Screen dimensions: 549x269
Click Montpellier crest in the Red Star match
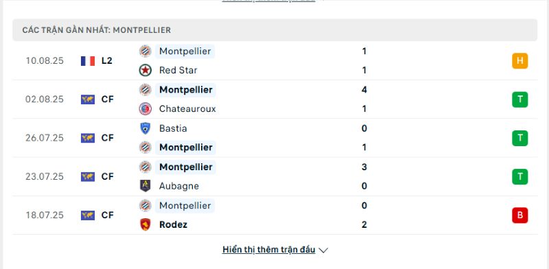145,51
